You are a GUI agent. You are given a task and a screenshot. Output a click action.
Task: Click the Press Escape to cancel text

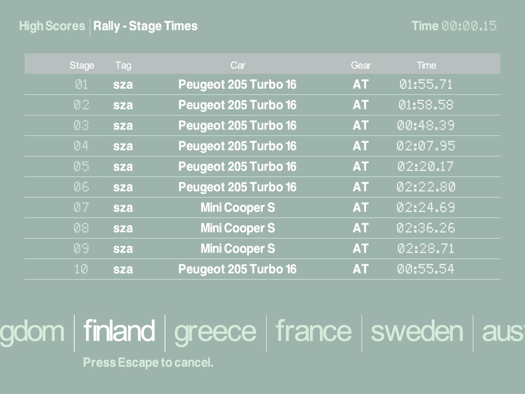tap(148, 363)
